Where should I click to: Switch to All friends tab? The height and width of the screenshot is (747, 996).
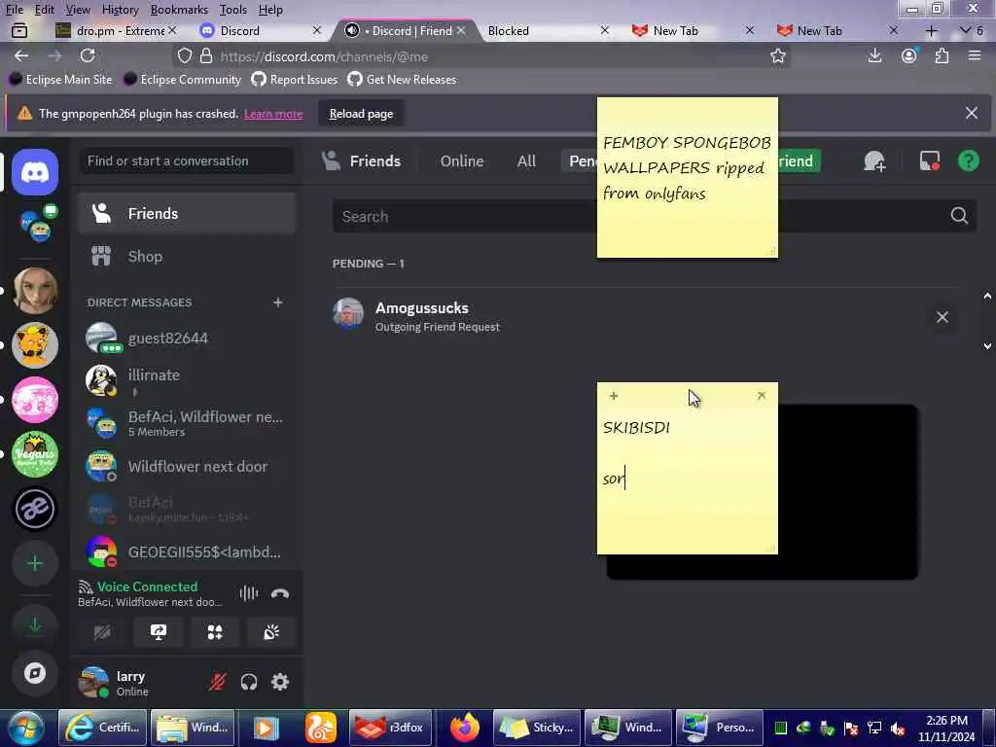point(526,160)
